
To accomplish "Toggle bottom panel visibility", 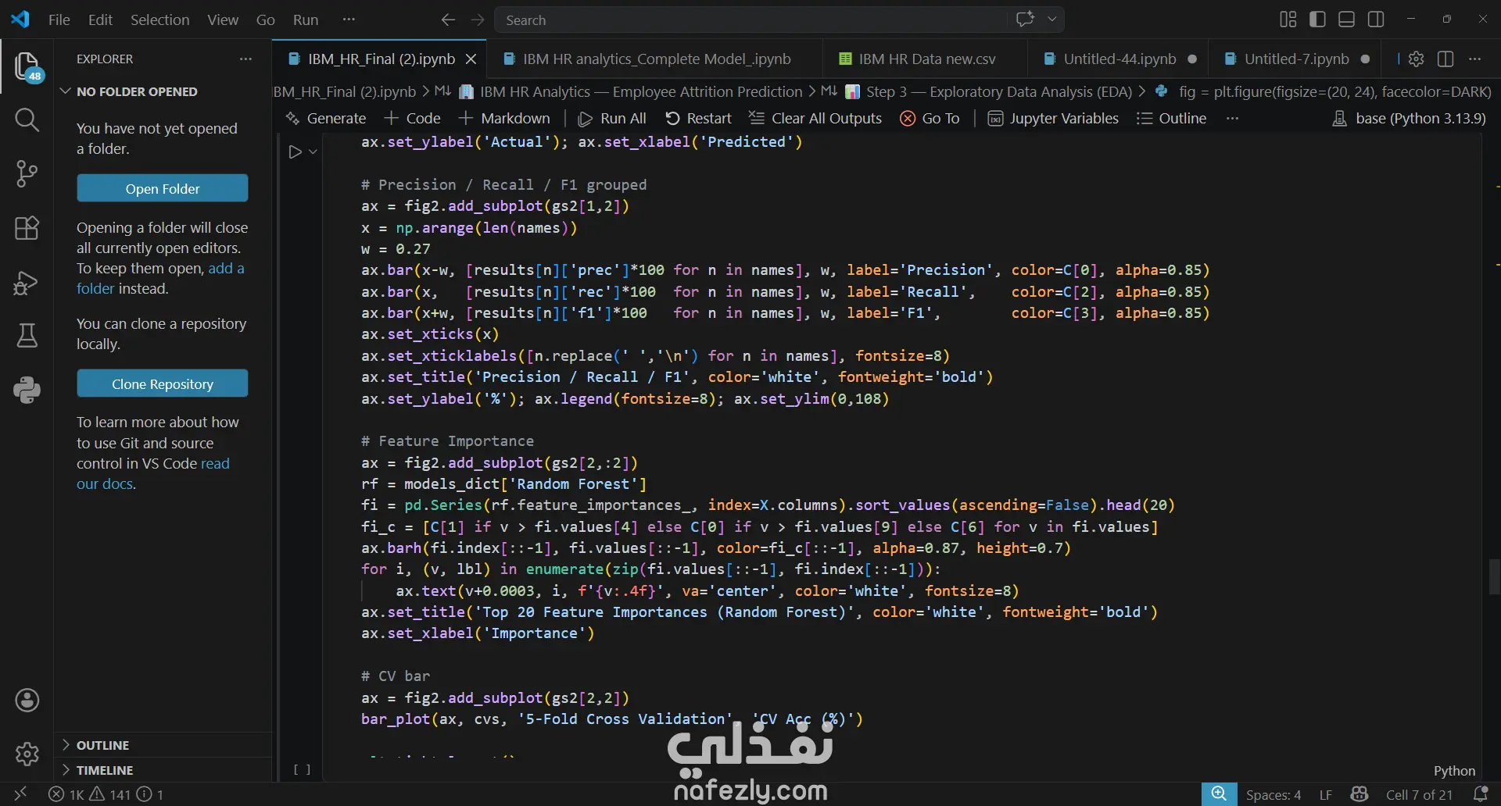I will [1346, 20].
